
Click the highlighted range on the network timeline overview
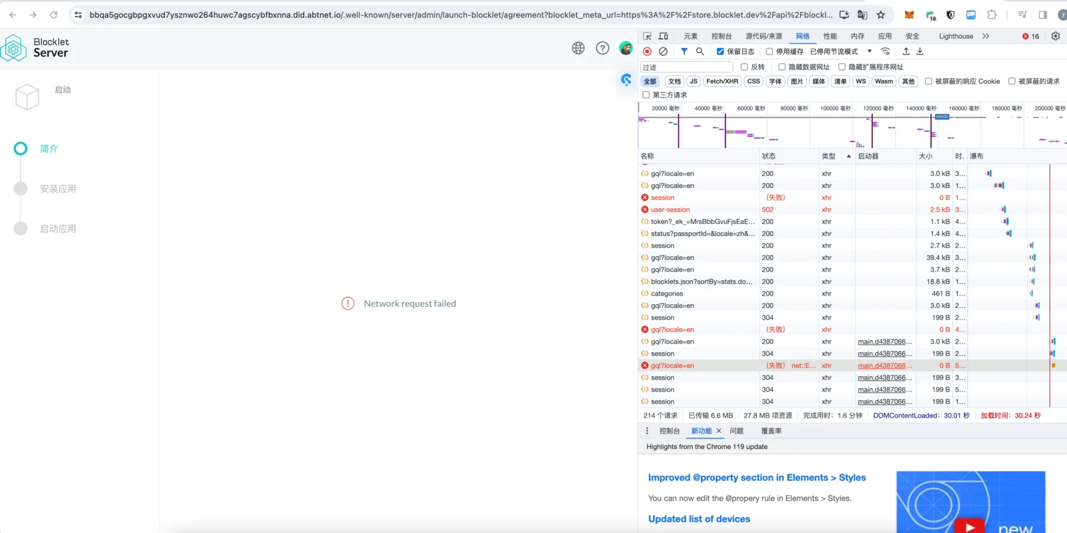click(x=942, y=117)
